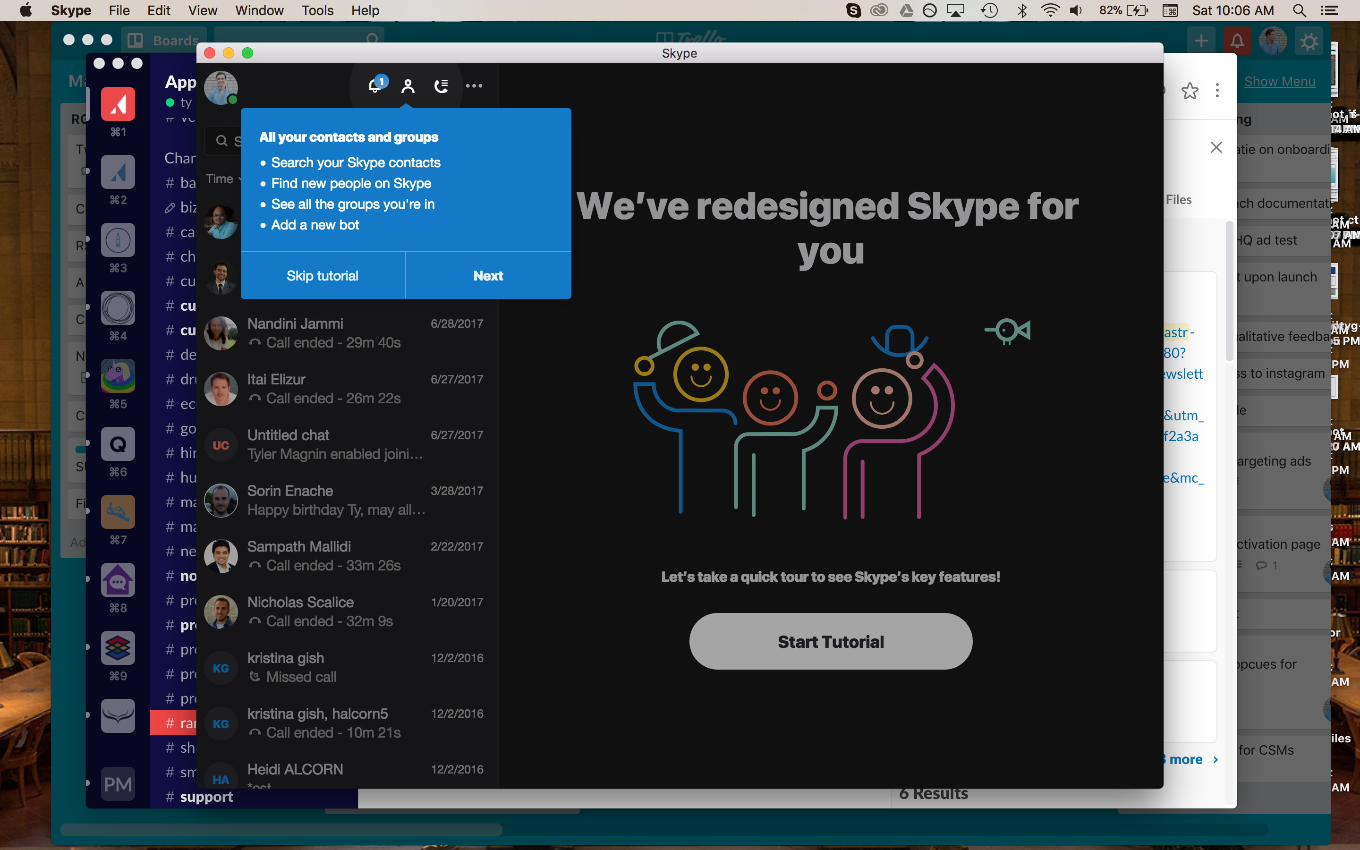This screenshot has height=850, width=1360.
Task: Open Itai Elizur conversation
Action: (x=347, y=389)
